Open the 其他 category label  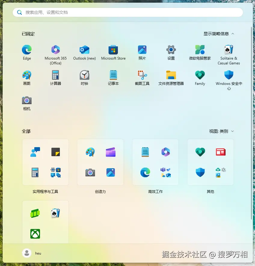tap(210, 192)
